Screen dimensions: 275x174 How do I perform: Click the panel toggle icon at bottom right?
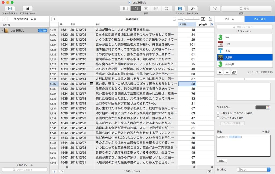pyautogui.click(x=209, y=171)
